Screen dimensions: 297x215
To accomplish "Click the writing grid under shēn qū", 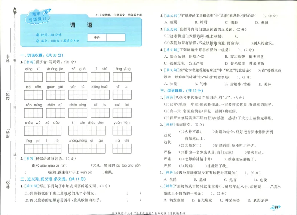I will [55, 113].
